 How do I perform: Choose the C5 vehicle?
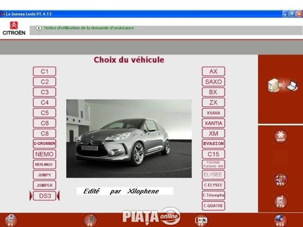coord(44,113)
